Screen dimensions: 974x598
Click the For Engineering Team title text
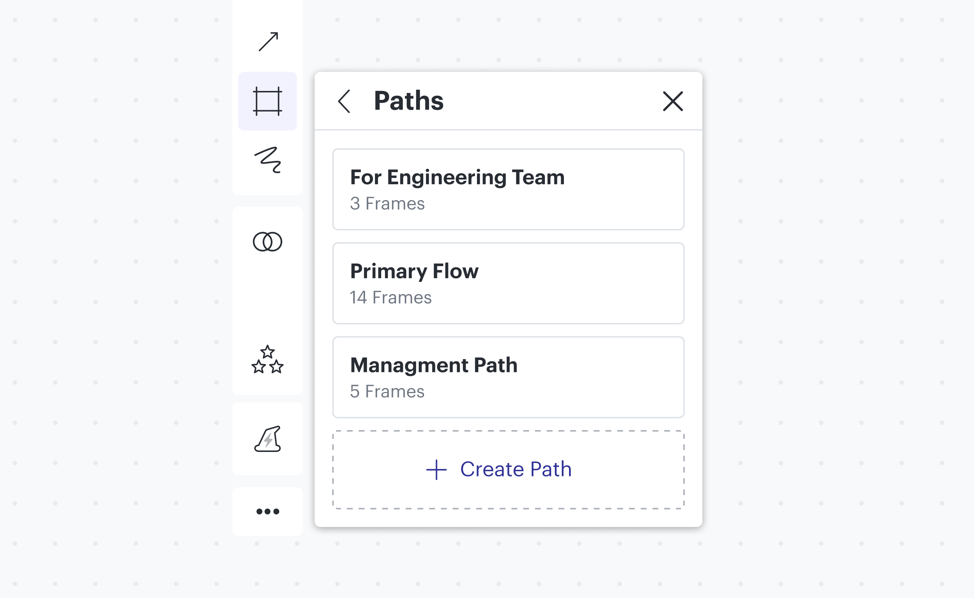click(x=457, y=177)
